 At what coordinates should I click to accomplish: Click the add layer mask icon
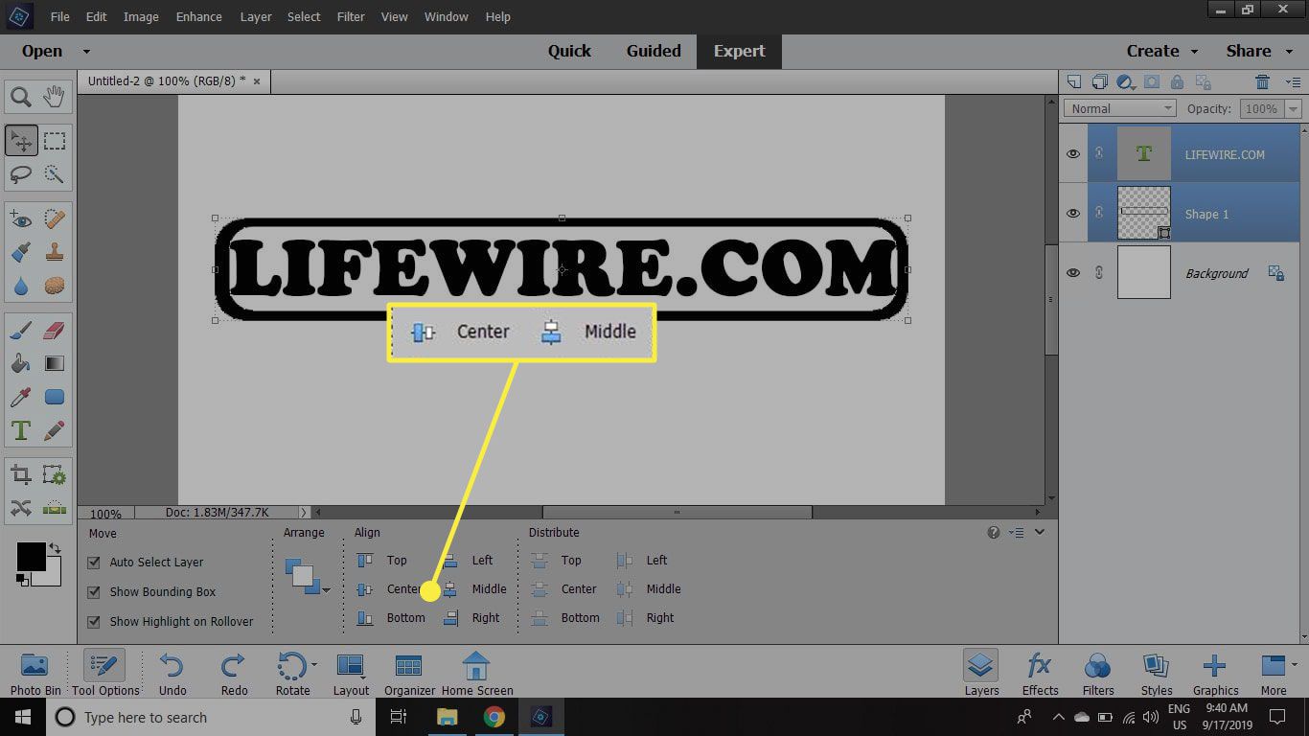pyautogui.click(x=1152, y=82)
